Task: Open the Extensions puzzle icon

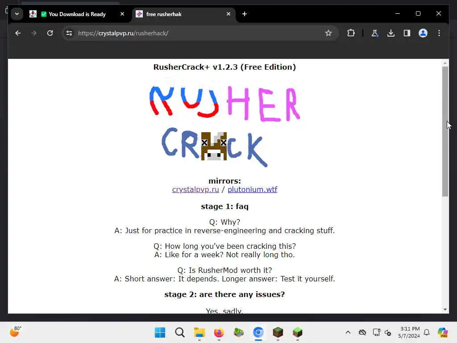Action: (351, 33)
